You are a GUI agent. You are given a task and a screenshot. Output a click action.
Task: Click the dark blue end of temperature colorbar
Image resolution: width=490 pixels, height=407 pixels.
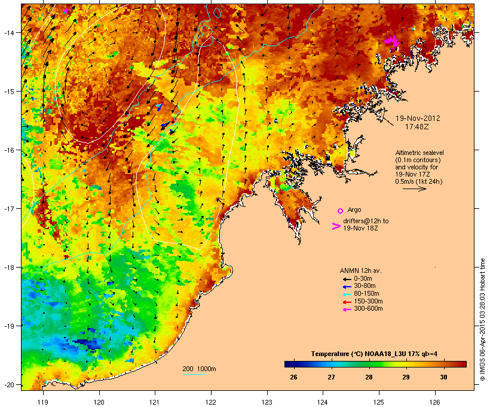288,364
